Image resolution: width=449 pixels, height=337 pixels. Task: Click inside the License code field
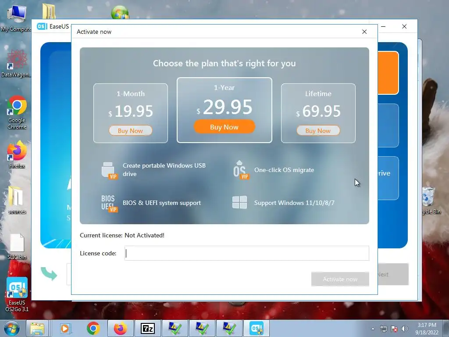[x=246, y=253]
